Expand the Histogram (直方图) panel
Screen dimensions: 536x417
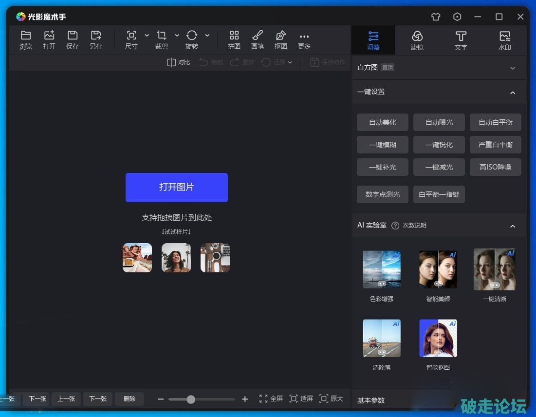click(x=513, y=68)
